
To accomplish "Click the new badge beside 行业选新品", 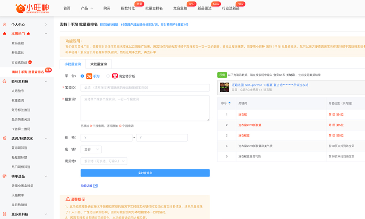I will pyautogui.click(x=30, y=62).
